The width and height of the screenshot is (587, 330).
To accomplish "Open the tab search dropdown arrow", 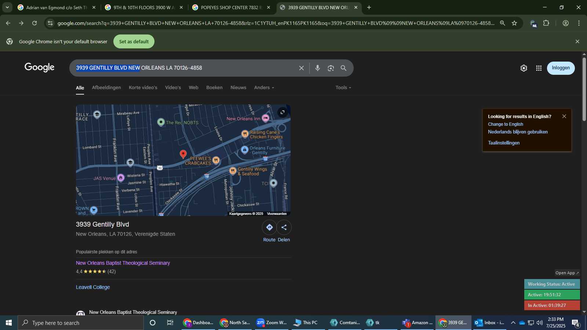I will click(x=7, y=7).
